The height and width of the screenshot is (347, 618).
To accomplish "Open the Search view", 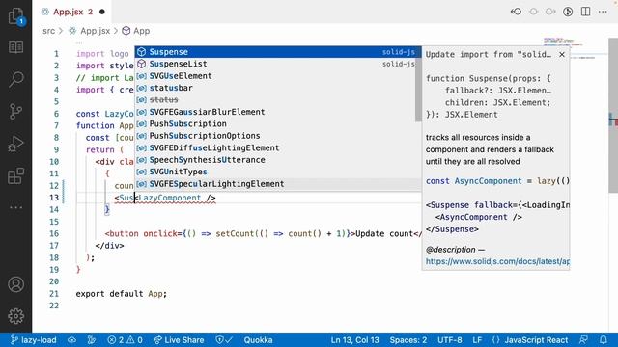I will click(x=15, y=79).
